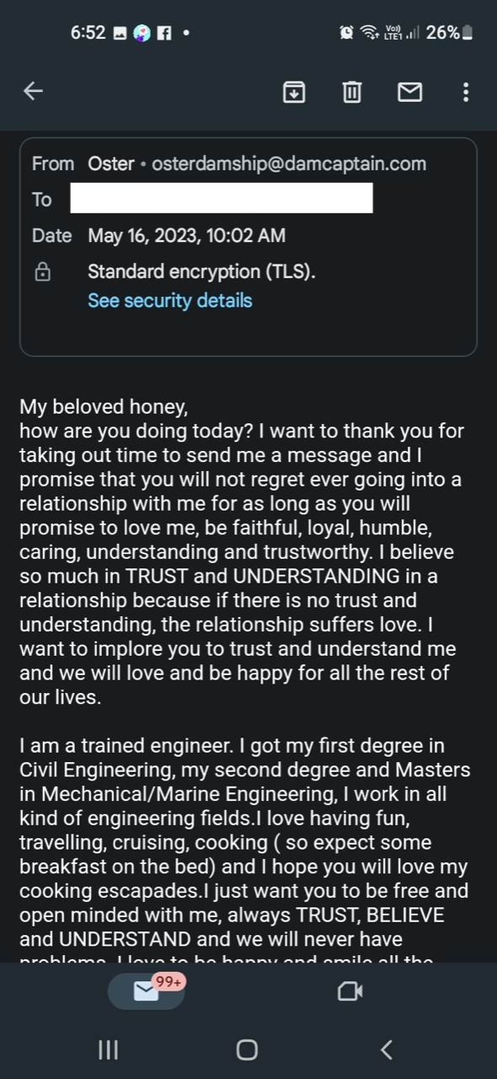Tap the Android home button
Viewport: 497px width, 1079px height.
pos(247,1049)
